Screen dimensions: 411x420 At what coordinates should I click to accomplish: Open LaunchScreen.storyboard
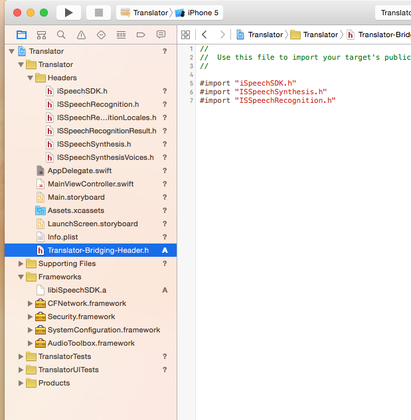[90, 224]
